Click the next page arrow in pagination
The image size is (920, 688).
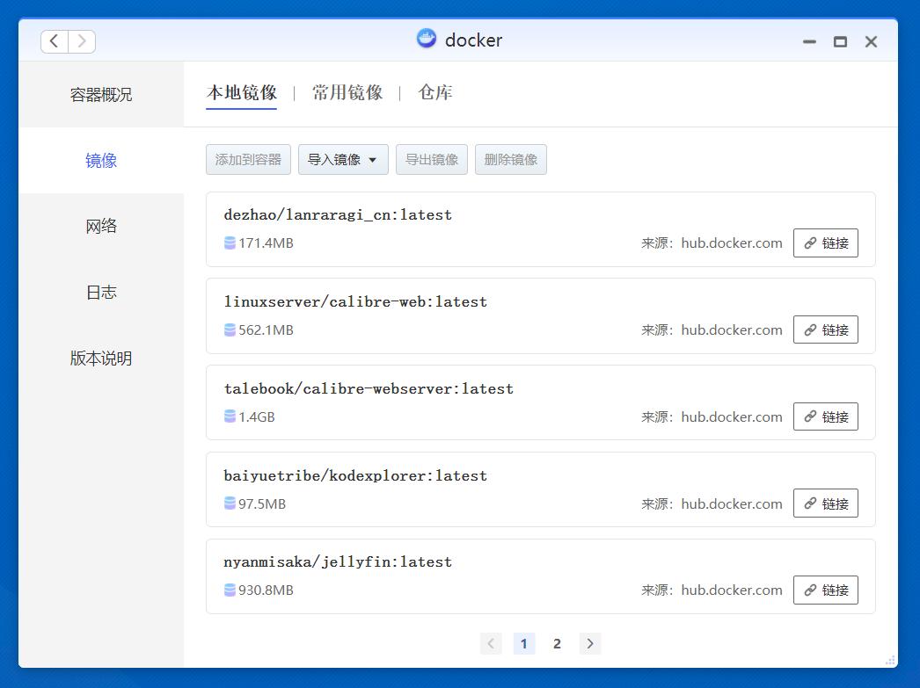[589, 643]
